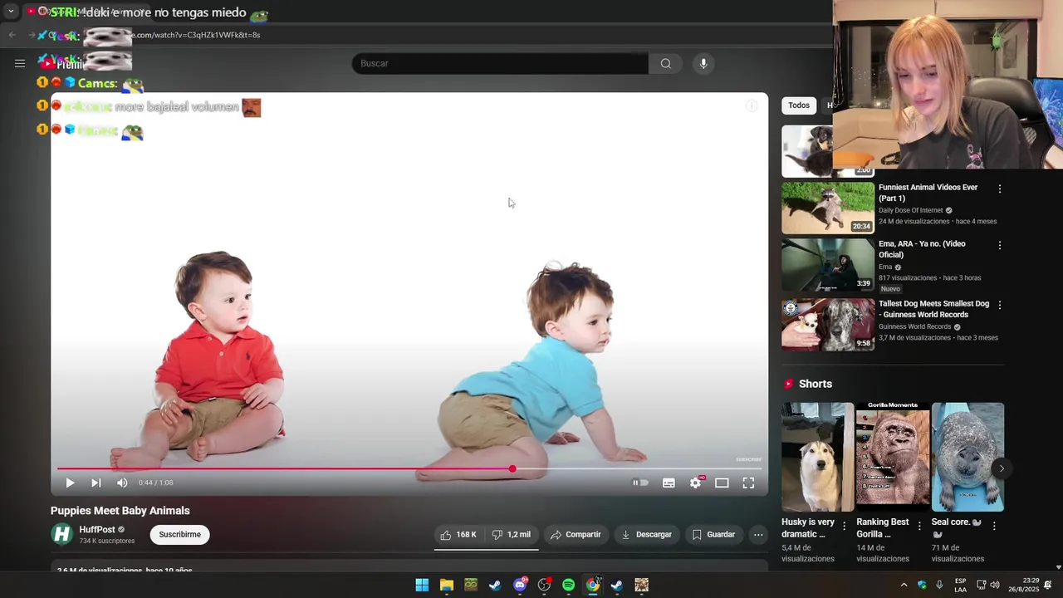1063x598 pixels.
Task: Open the Seal core short
Action: click(x=967, y=457)
